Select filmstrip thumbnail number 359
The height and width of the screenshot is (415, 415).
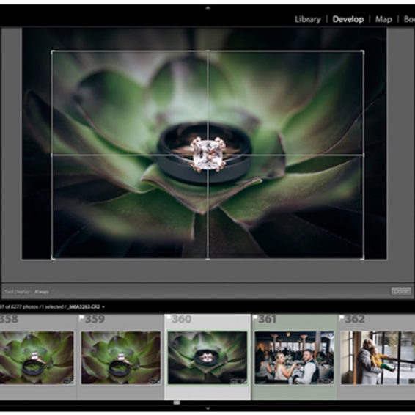point(120,357)
